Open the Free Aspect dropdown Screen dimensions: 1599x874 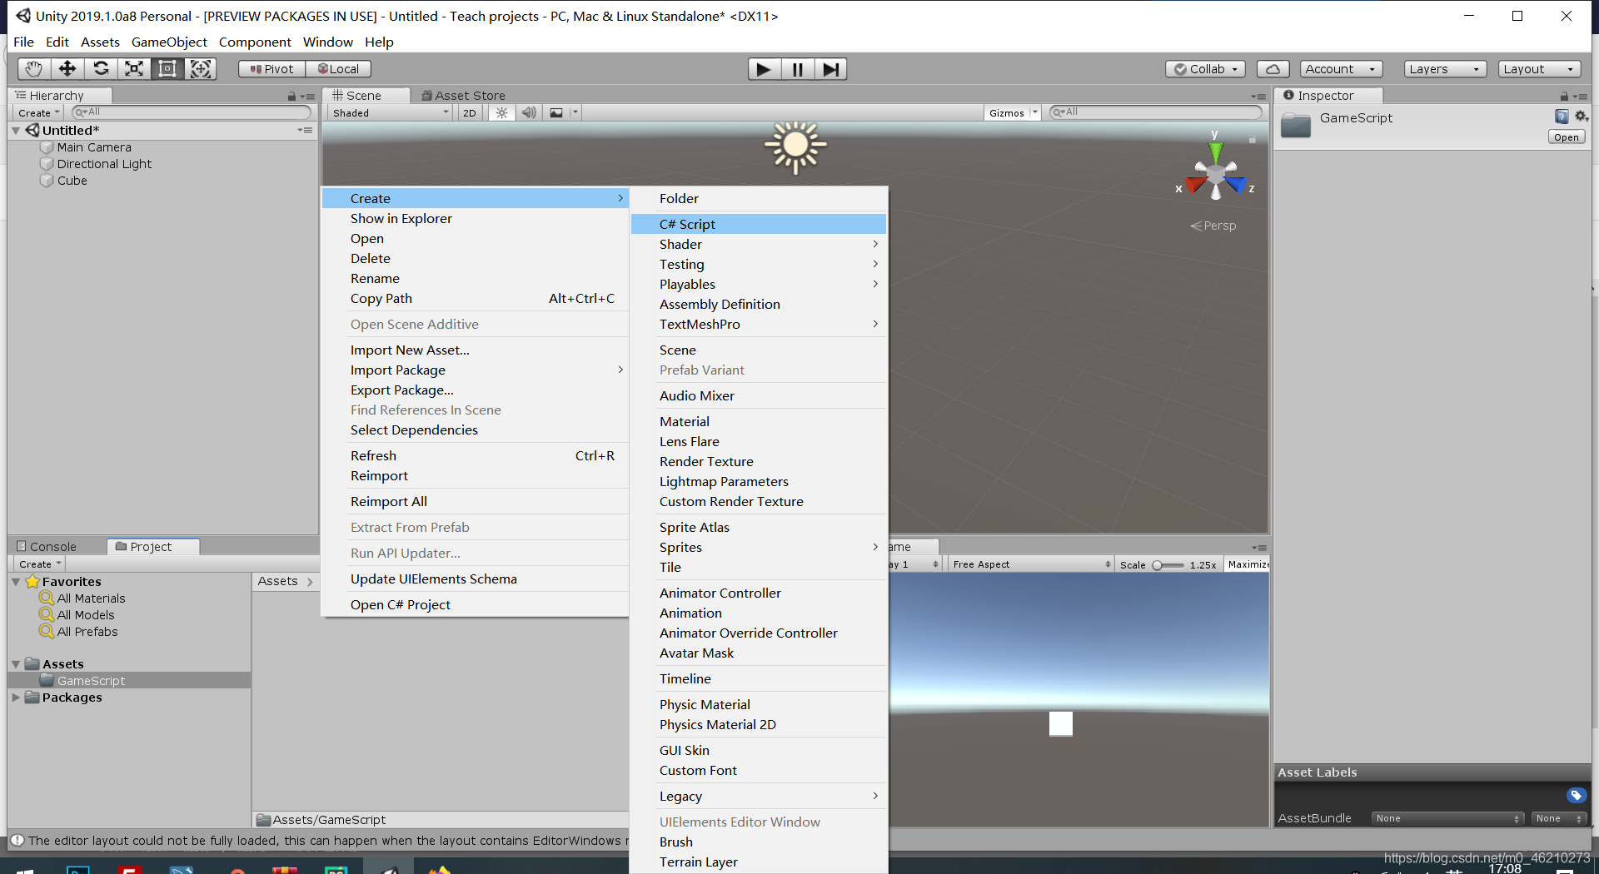click(x=1031, y=564)
